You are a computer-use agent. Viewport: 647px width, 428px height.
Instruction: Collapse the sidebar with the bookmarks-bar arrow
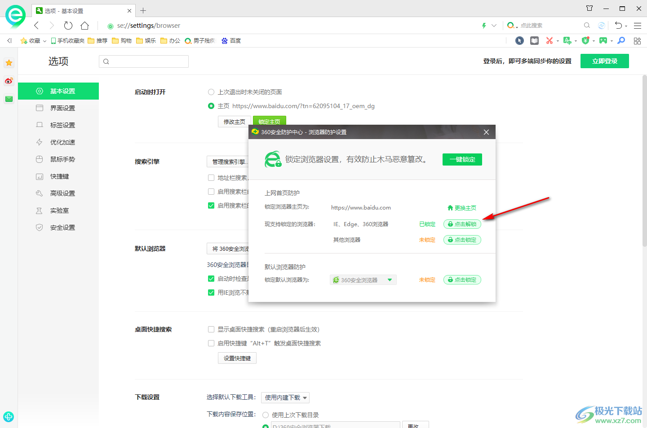tap(9, 41)
